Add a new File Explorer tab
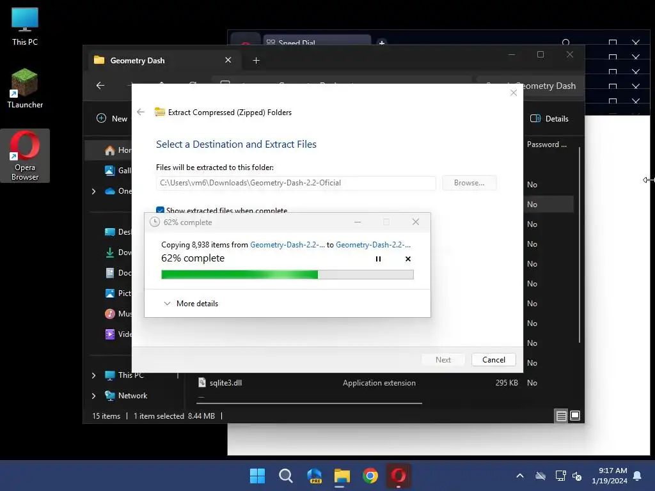 (x=256, y=61)
